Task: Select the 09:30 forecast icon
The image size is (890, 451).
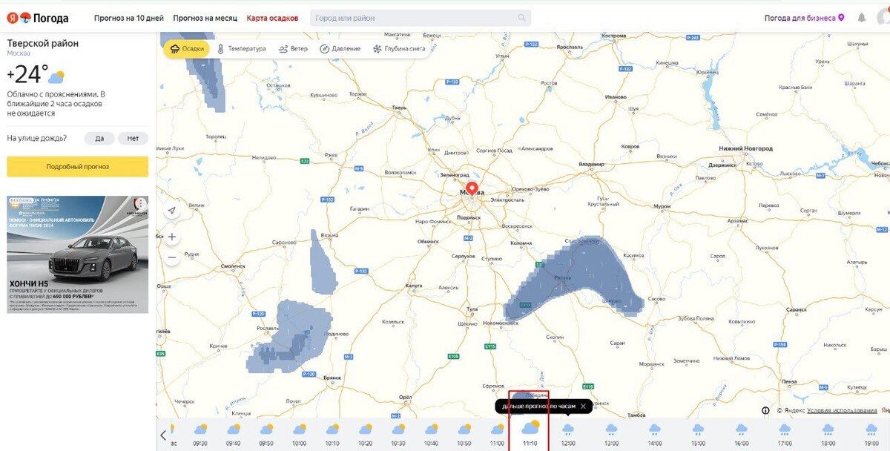Action: [200, 429]
